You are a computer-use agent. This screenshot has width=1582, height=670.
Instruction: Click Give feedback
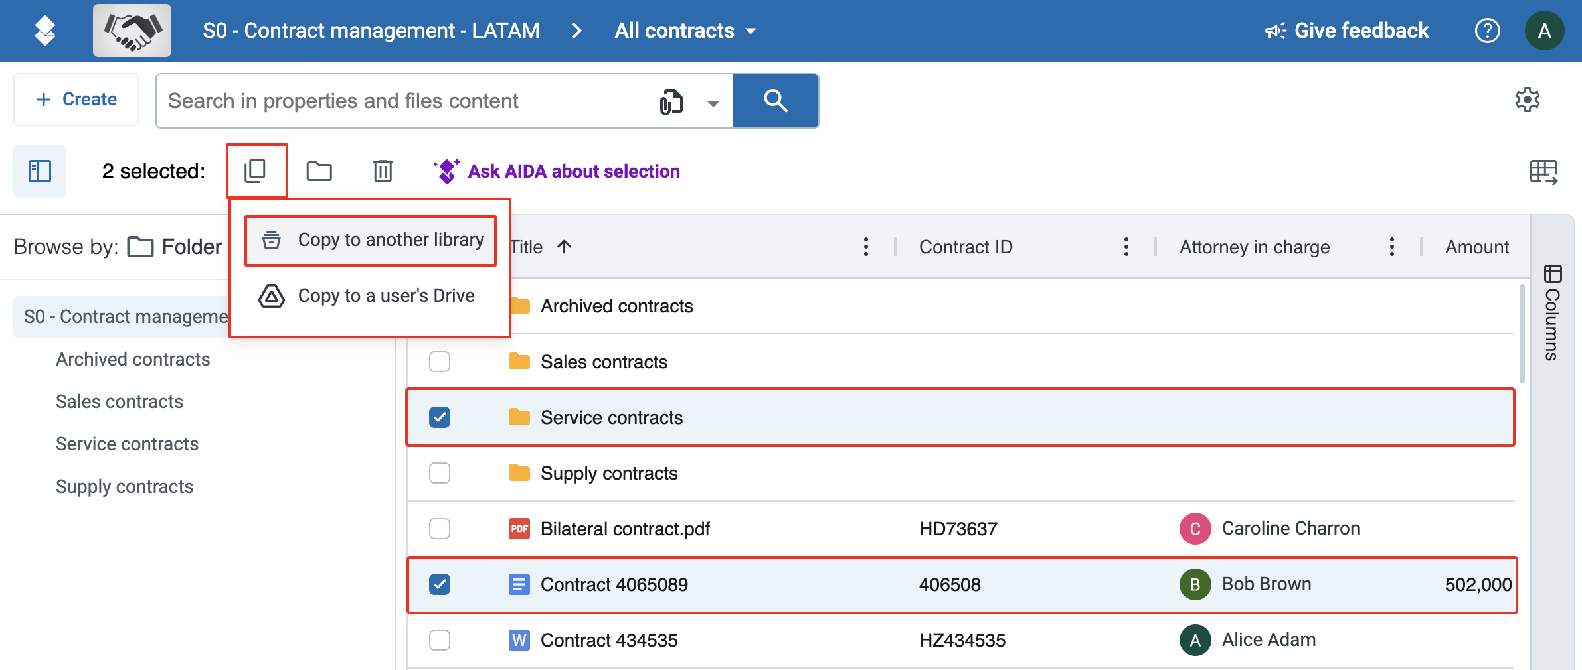tap(1347, 31)
